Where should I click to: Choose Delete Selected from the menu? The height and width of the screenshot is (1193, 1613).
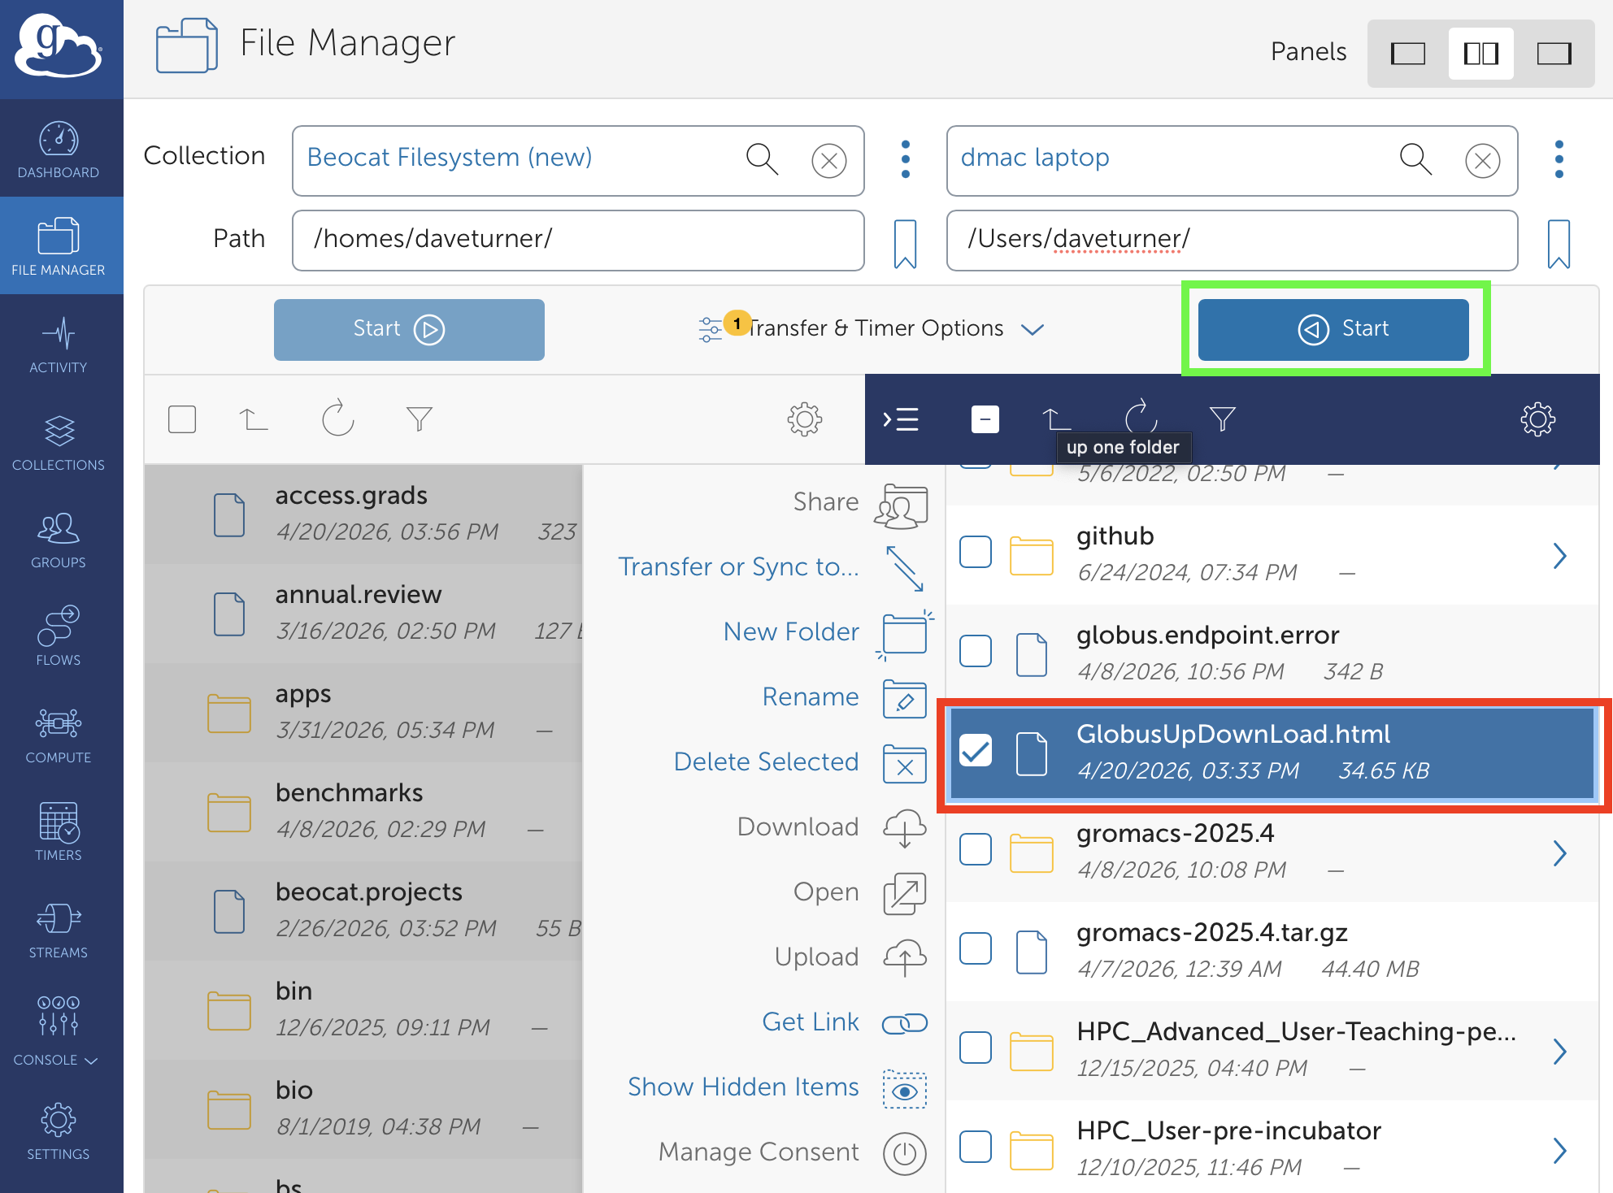(x=766, y=761)
